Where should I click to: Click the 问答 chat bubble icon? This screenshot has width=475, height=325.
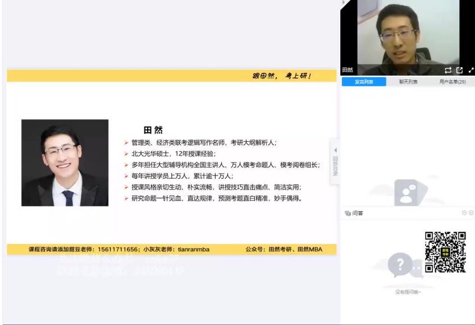(x=348, y=213)
